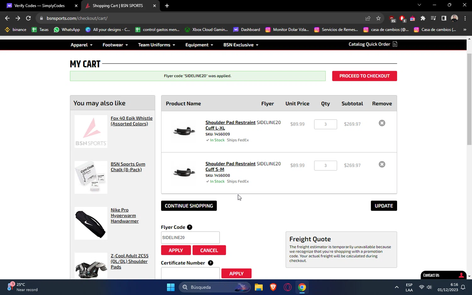Viewport: 472px width, 295px height.
Task: Open Z-Cool Adult ZC55 Shoulder Pads link
Action: pos(129,261)
